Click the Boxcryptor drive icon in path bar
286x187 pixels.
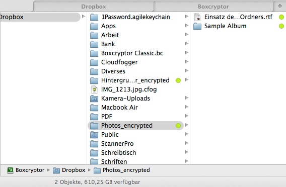[x=10, y=170]
